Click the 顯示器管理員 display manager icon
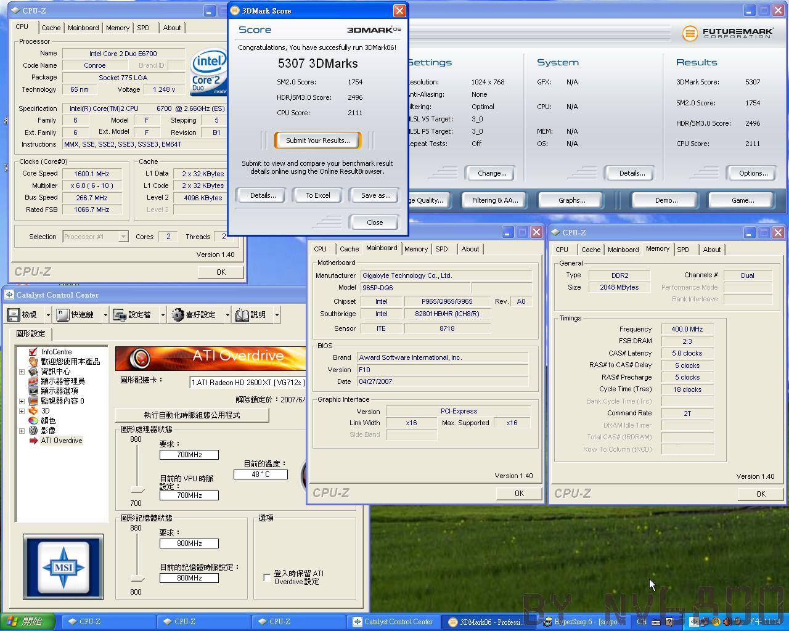The height and width of the screenshot is (631, 789). [x=33, y=381]
